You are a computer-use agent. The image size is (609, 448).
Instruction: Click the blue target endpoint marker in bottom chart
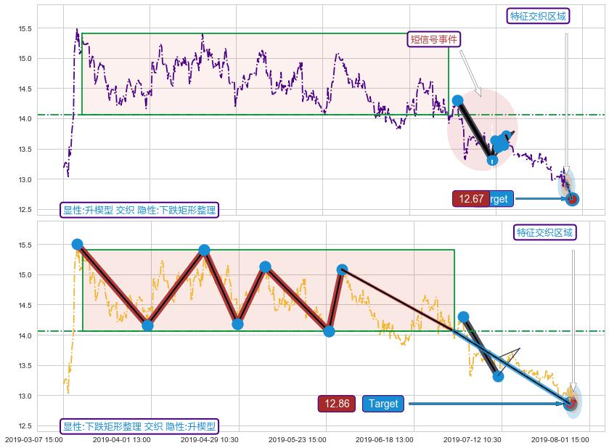pos(571,403)
